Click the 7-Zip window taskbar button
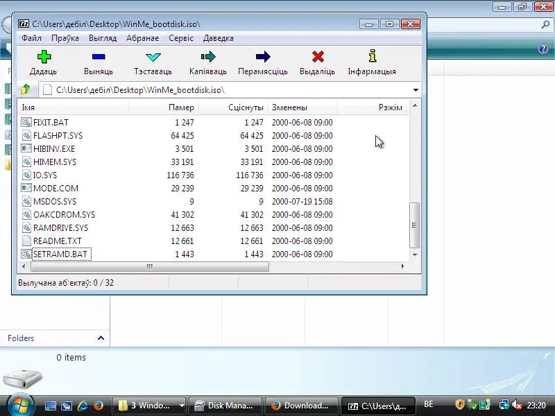 pos(377,406)
